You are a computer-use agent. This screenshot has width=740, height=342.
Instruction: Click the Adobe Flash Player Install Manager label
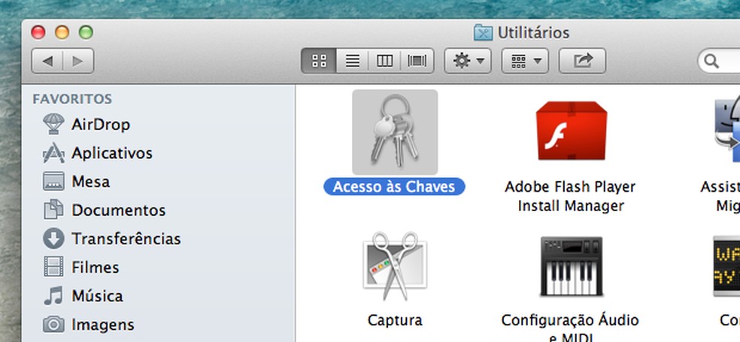(x=571, y=196)
